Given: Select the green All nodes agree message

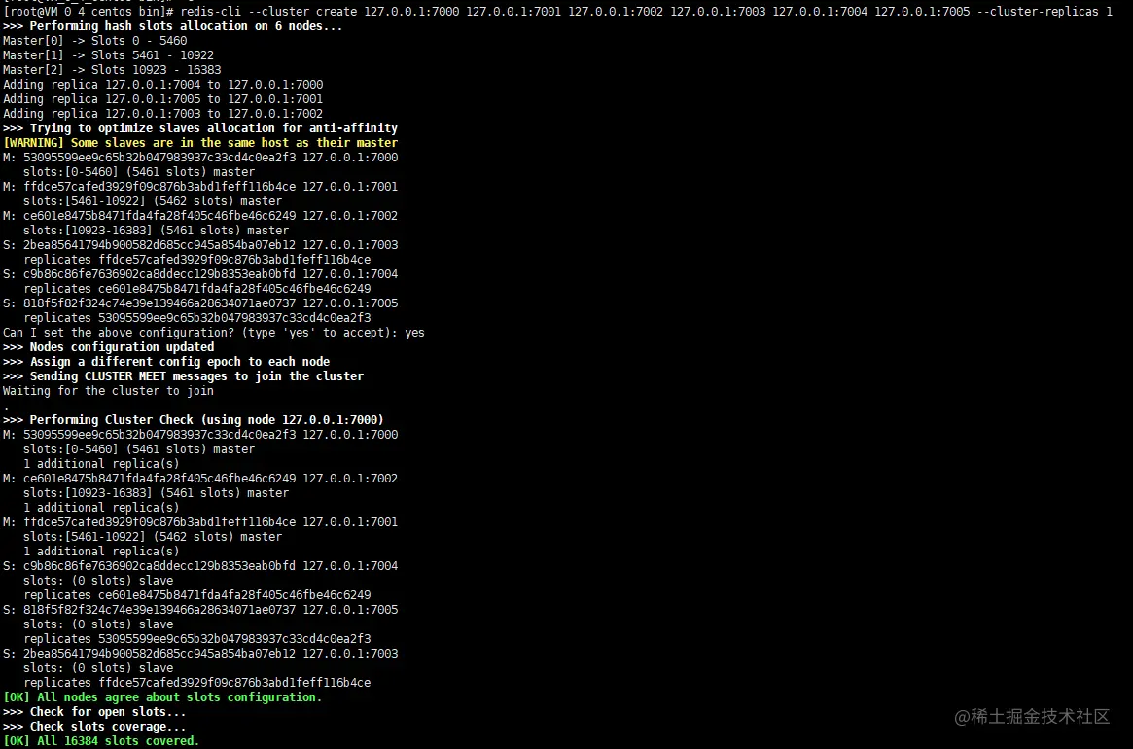Looking at the screenshot, I should tap(162, 696).
